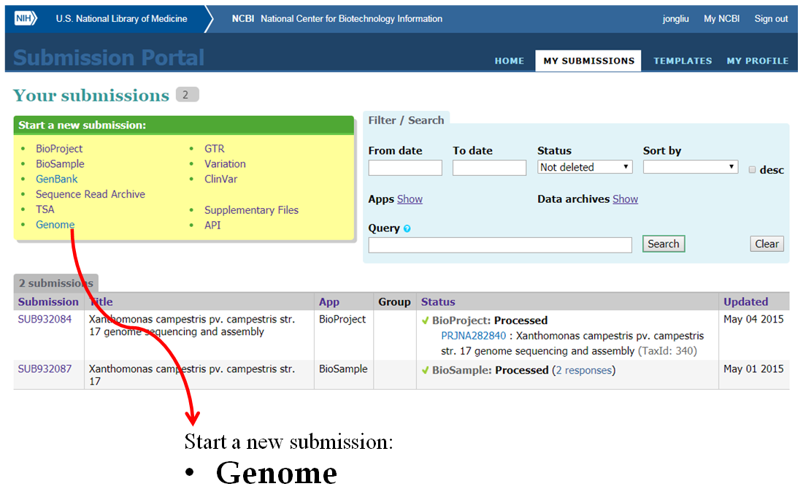Screen dimensions: 803x489
Task: Start a new ClinVar submission
Action: click(220, 180)
